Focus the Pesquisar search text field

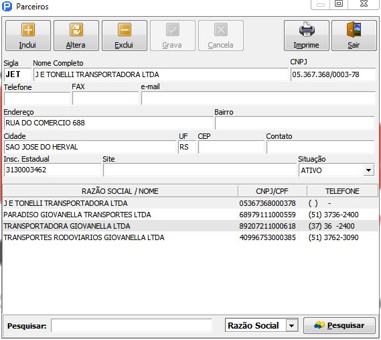click(x=131, y=325)
